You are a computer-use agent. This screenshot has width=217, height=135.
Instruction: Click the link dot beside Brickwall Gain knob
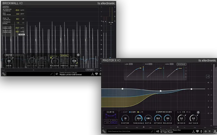click(x=13, y=58)
